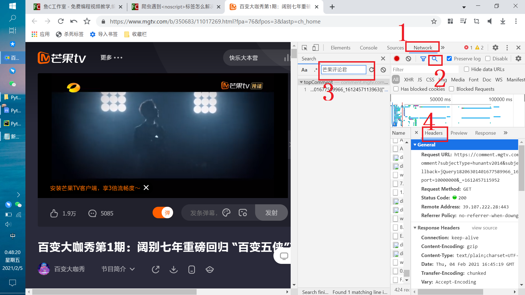The width and height of the screenshot is (525, 295).
Task: Open the DevTools customize three-dot menu
Action: click(507, 48)
